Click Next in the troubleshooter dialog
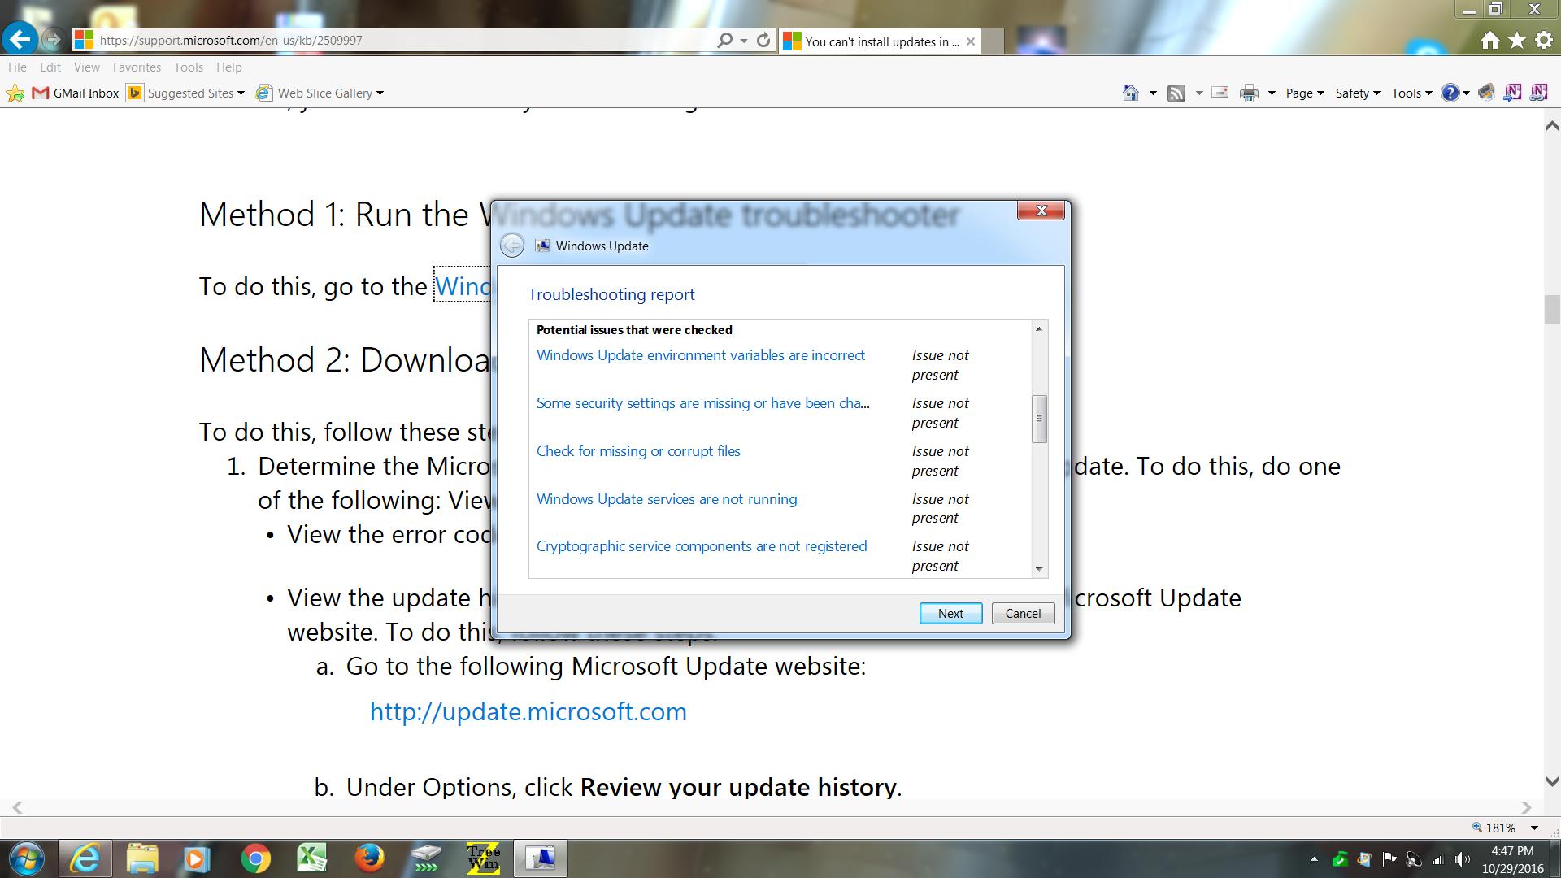The height and width of the screenshot is (878, 1561). 950,614
